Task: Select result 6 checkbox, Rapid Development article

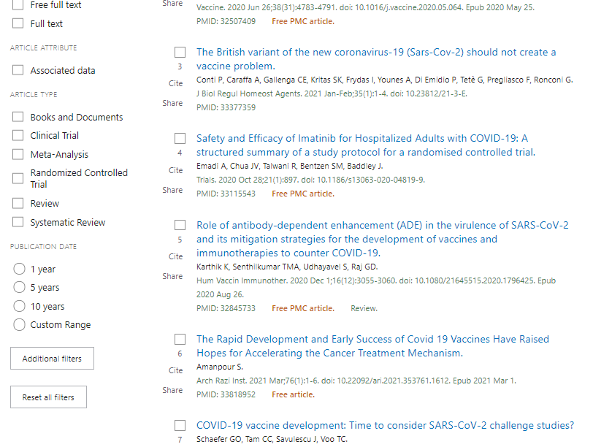Action: coord(180,339)
